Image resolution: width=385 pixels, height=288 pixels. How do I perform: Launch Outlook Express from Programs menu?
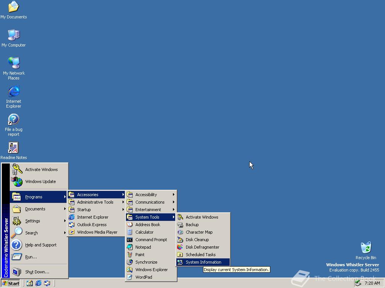[96, 225]
